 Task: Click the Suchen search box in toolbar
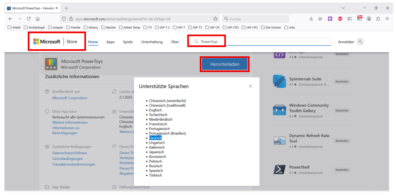pos(256,18)
